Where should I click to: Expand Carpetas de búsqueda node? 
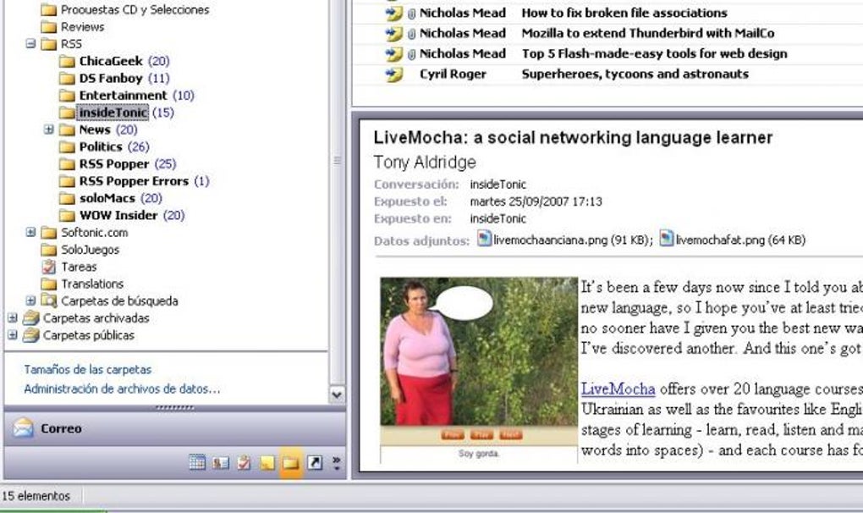pos(30,301)
